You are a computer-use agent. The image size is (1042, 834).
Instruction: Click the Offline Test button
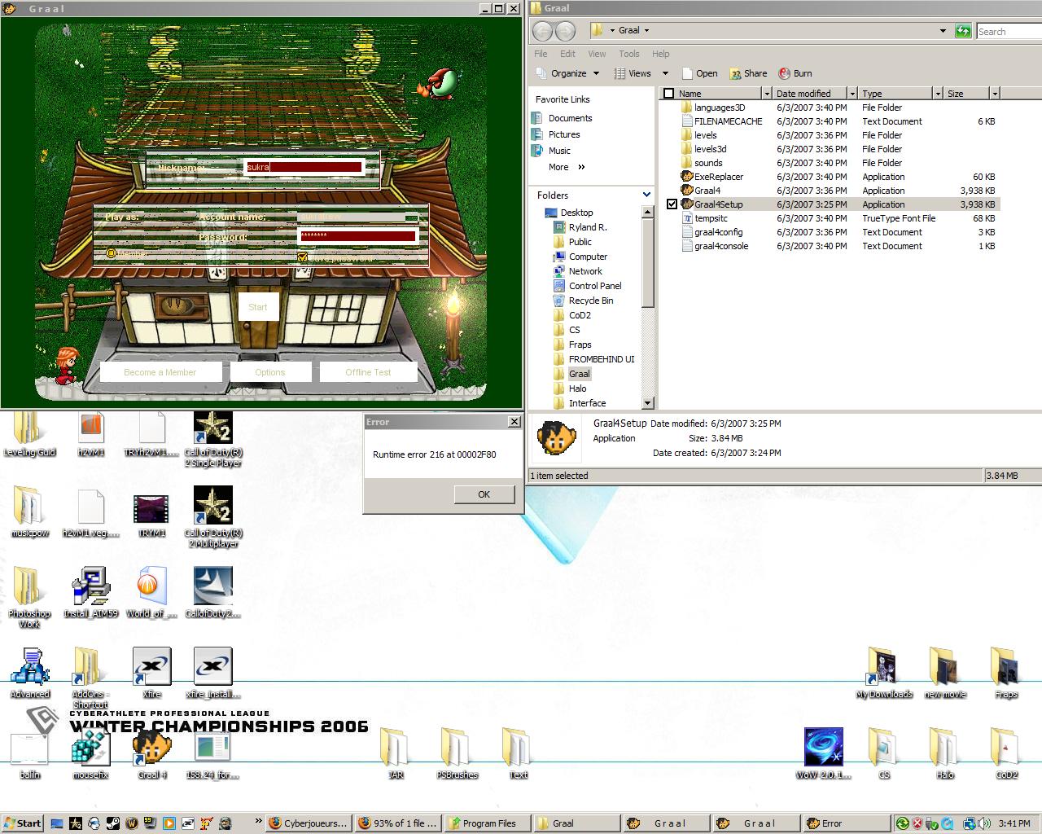pos(368,372)
